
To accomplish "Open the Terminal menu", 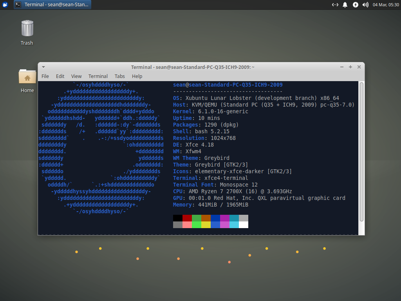I will click(98, 76).
